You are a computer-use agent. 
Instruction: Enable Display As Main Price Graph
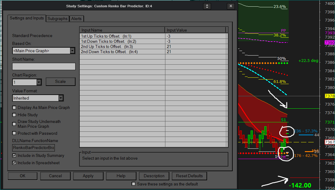14,108
